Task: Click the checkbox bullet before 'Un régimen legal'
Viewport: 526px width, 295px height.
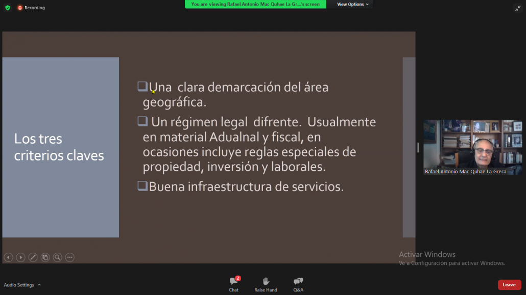Action: [x=142, y=121]
